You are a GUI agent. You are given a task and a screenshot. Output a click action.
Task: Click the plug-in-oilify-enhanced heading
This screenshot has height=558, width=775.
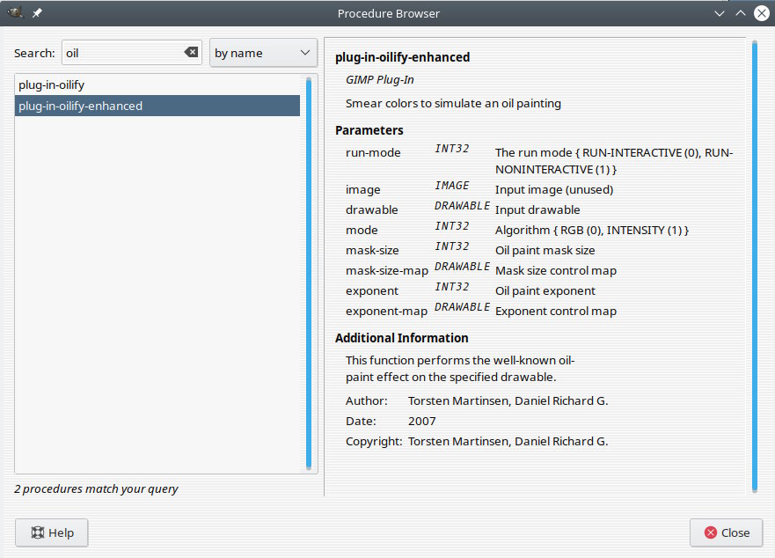click(402, 57)
